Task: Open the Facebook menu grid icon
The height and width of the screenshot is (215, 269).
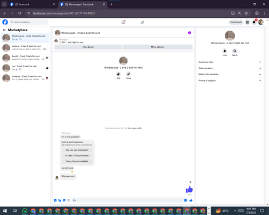Action: click(247, 22)
